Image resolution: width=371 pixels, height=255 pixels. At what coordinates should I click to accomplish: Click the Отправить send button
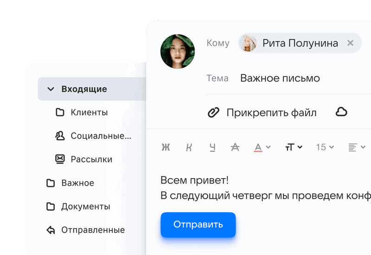pos(198,225)
